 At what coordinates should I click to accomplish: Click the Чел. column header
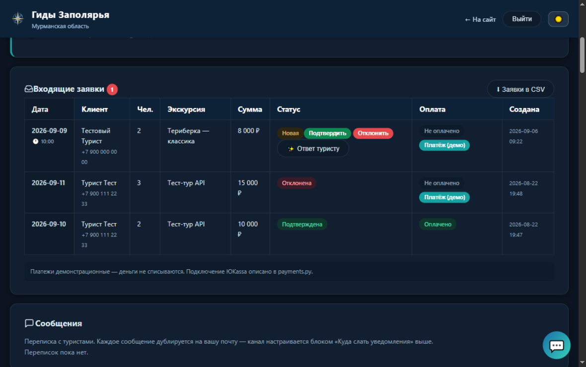click(145, 110)
